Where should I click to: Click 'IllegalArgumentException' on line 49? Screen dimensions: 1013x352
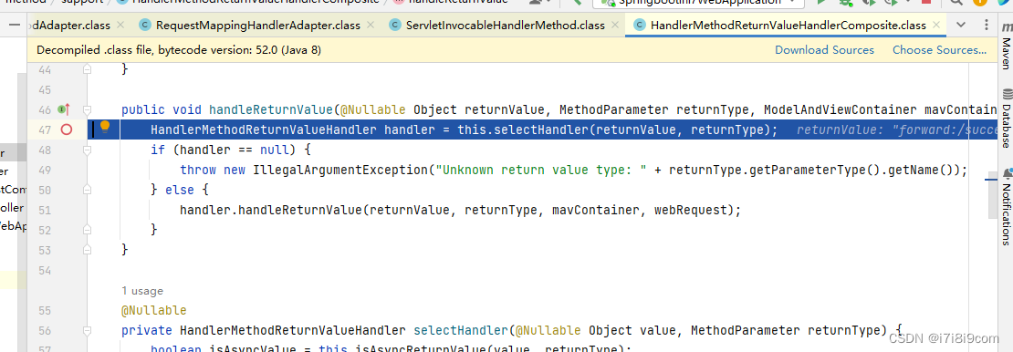(340, 170)
